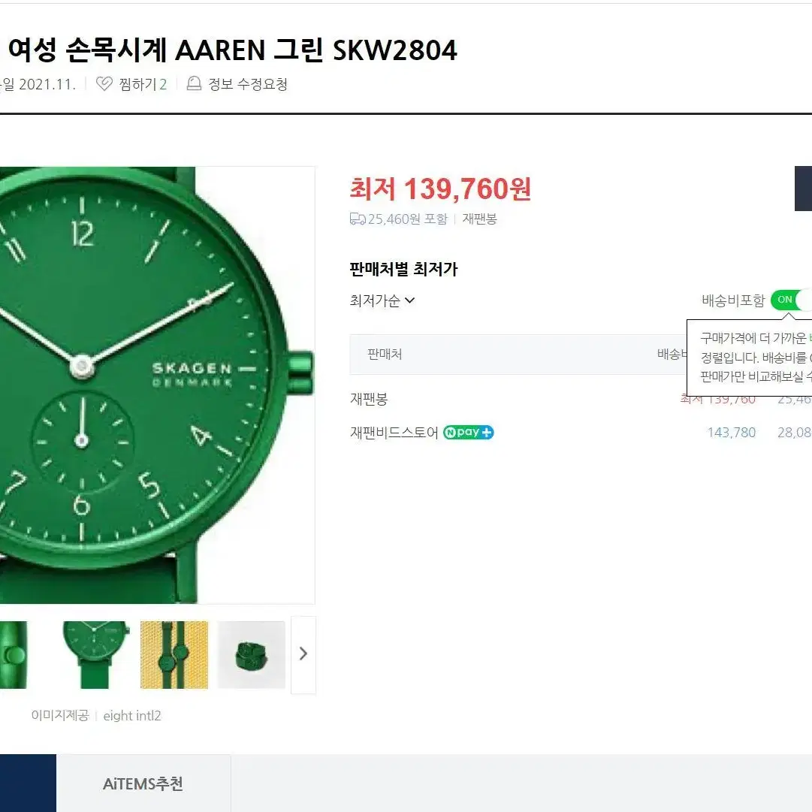Select the full green watch thumbnail
Screen dimensions: 812x812
point(96,654)
